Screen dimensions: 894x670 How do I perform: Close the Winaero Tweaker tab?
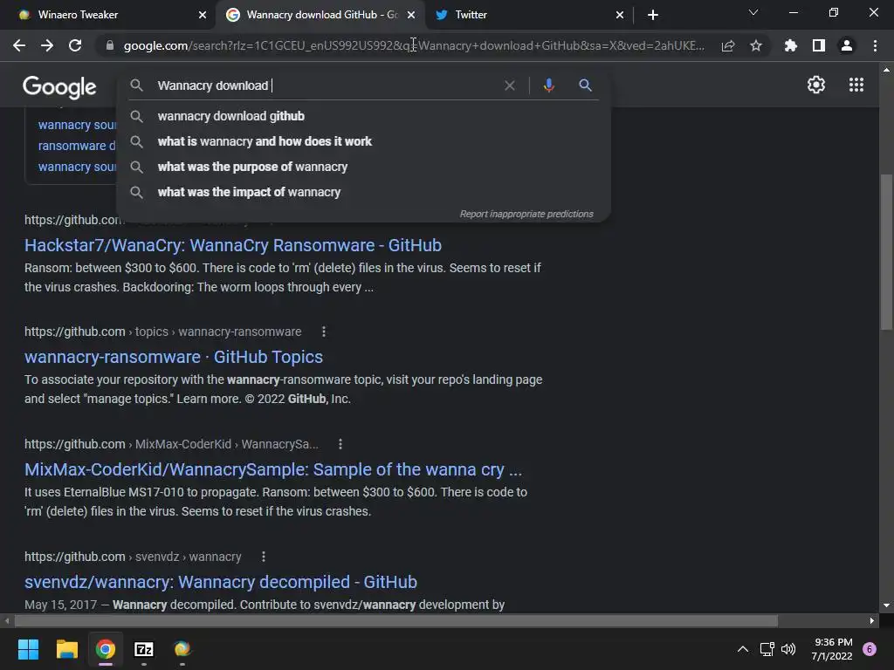click(x=203, y=15)
